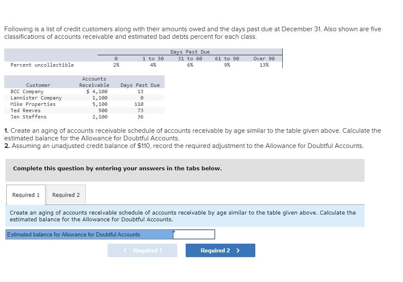Select the Required 1 tab
The width and height of the screenshot is (403, 282).
(25, 194)
